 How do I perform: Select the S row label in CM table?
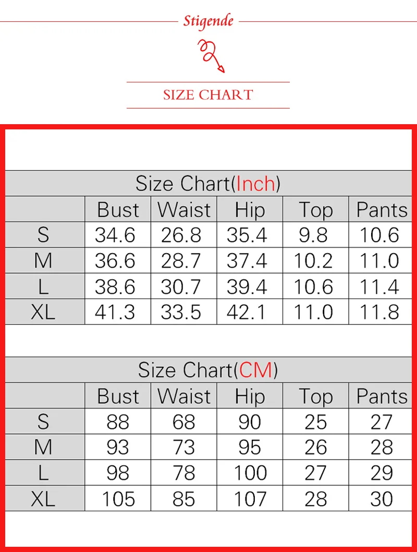tap(43, 422)
